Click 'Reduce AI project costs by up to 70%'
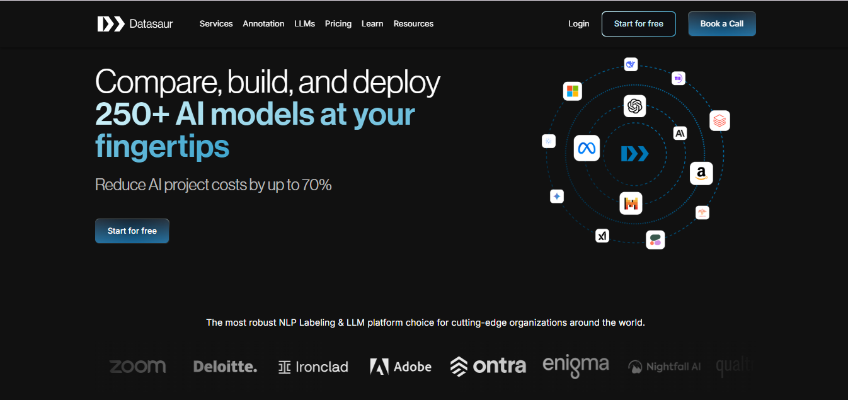848x400 pixels. coord(213,185)
